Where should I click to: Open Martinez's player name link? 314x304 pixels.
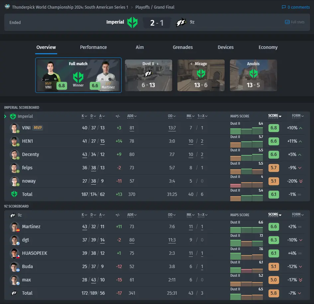point(31,227)
